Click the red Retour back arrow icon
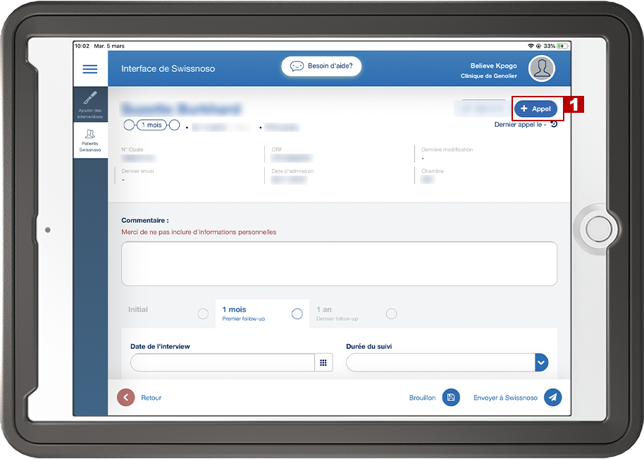 tap(125, 398)
